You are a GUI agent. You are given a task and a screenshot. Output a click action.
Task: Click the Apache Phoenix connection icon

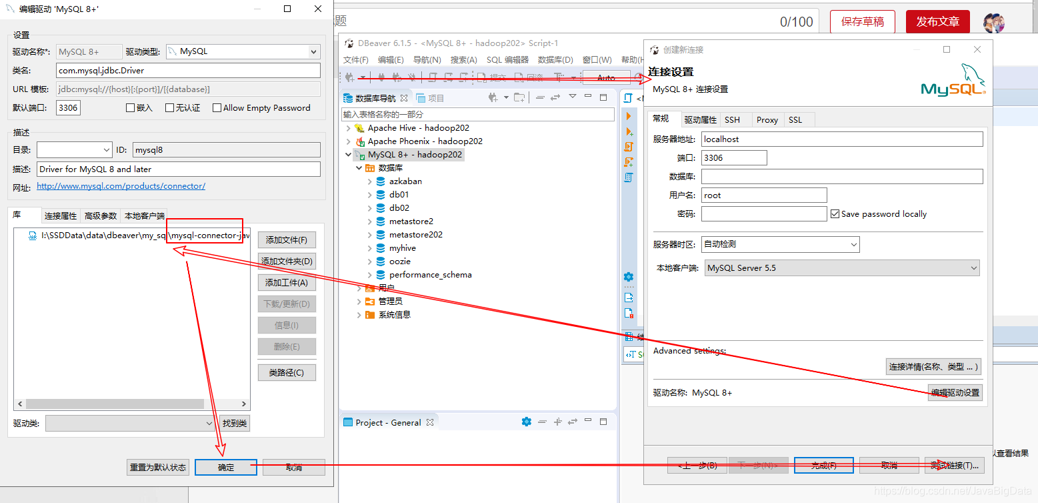(359, 141)
